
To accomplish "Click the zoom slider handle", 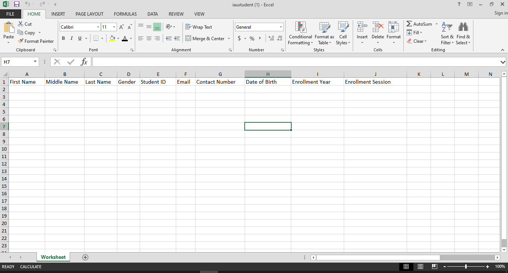I will [466, 267].
